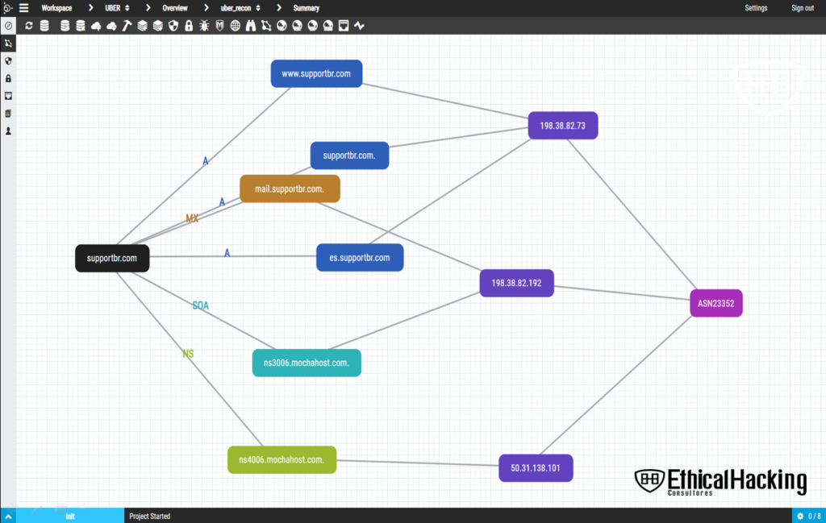The image size is (826, 523).
Task: Select the Summary breadcrumb item
Action: point(306,8)
